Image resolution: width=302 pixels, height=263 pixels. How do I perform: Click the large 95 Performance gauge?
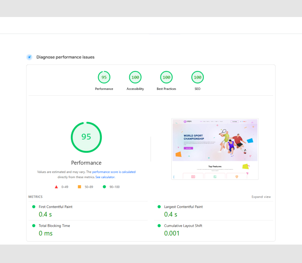(86, 137)
